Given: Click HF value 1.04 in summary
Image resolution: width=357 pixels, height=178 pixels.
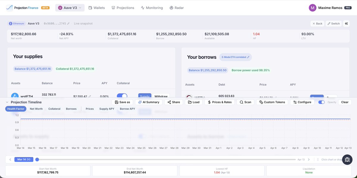Looking at the screenshot, I should point(256,34).
